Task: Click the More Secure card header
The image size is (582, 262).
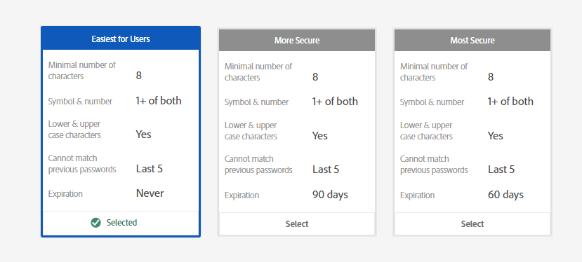Action: click(297, 41)
